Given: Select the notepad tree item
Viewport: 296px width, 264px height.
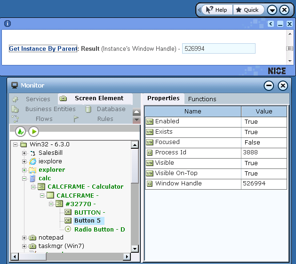Looking at the screenshot, I should [51, 238].
